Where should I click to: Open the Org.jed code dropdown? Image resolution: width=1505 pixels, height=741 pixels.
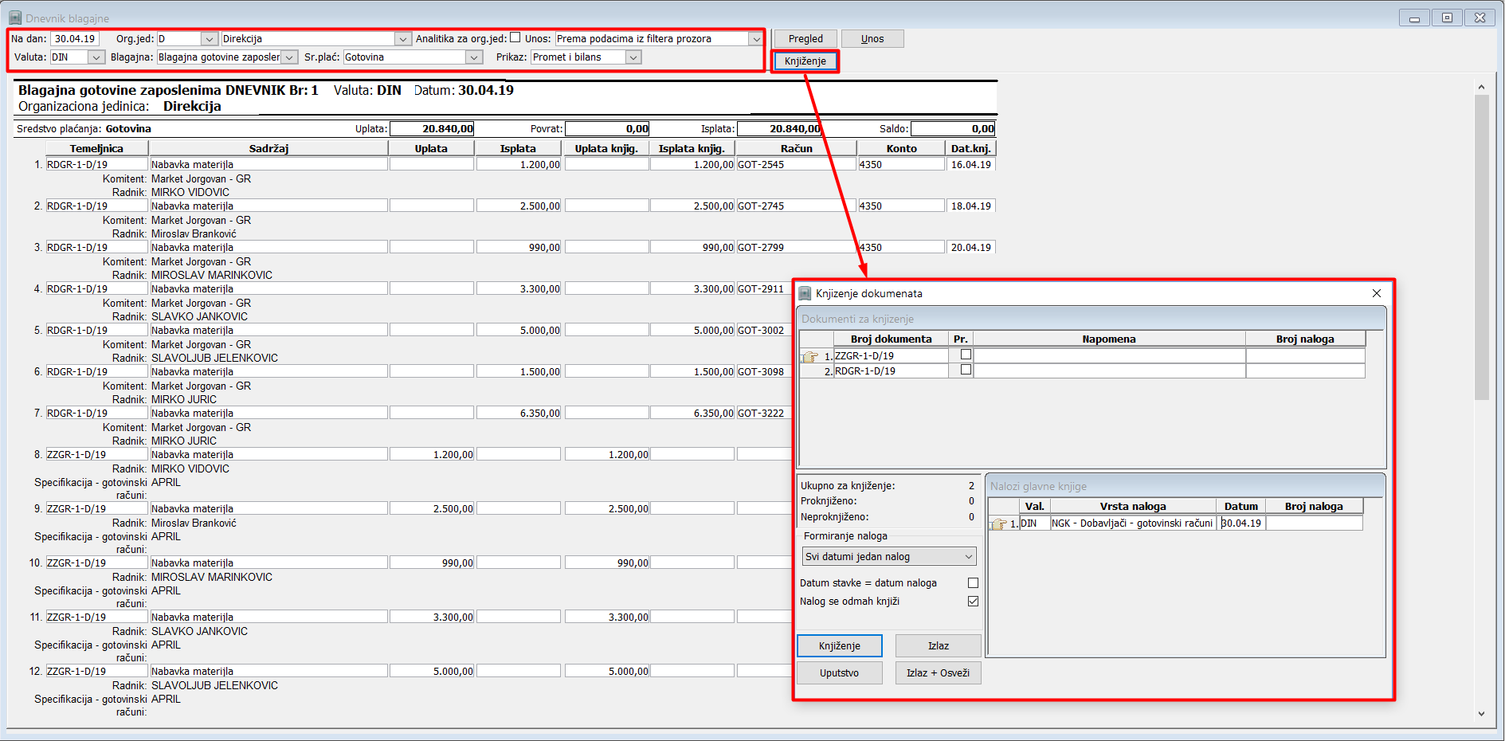[x=209, y=39]
